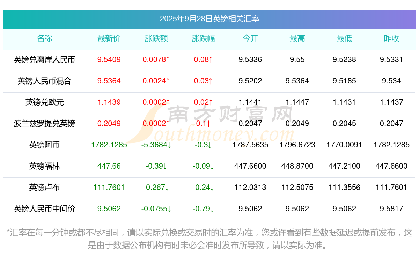Click the 涨跌幅 column header
Screen dimensions: 419x256
(x=203, y=39)
